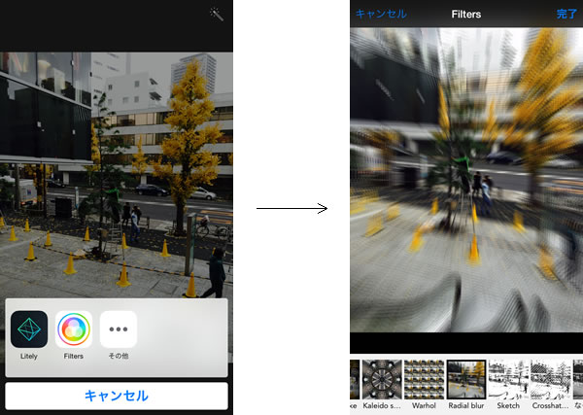Tap キャンセル in the Filters top bar
Image resolution: width=583 pixels, height=415 pixels.
381,15
